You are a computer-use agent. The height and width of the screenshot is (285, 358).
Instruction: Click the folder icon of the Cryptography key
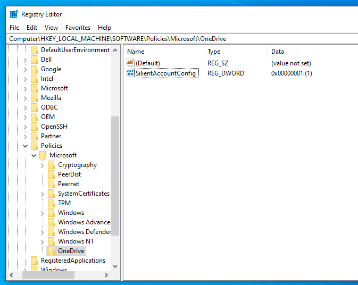click(x=52, y=165)
